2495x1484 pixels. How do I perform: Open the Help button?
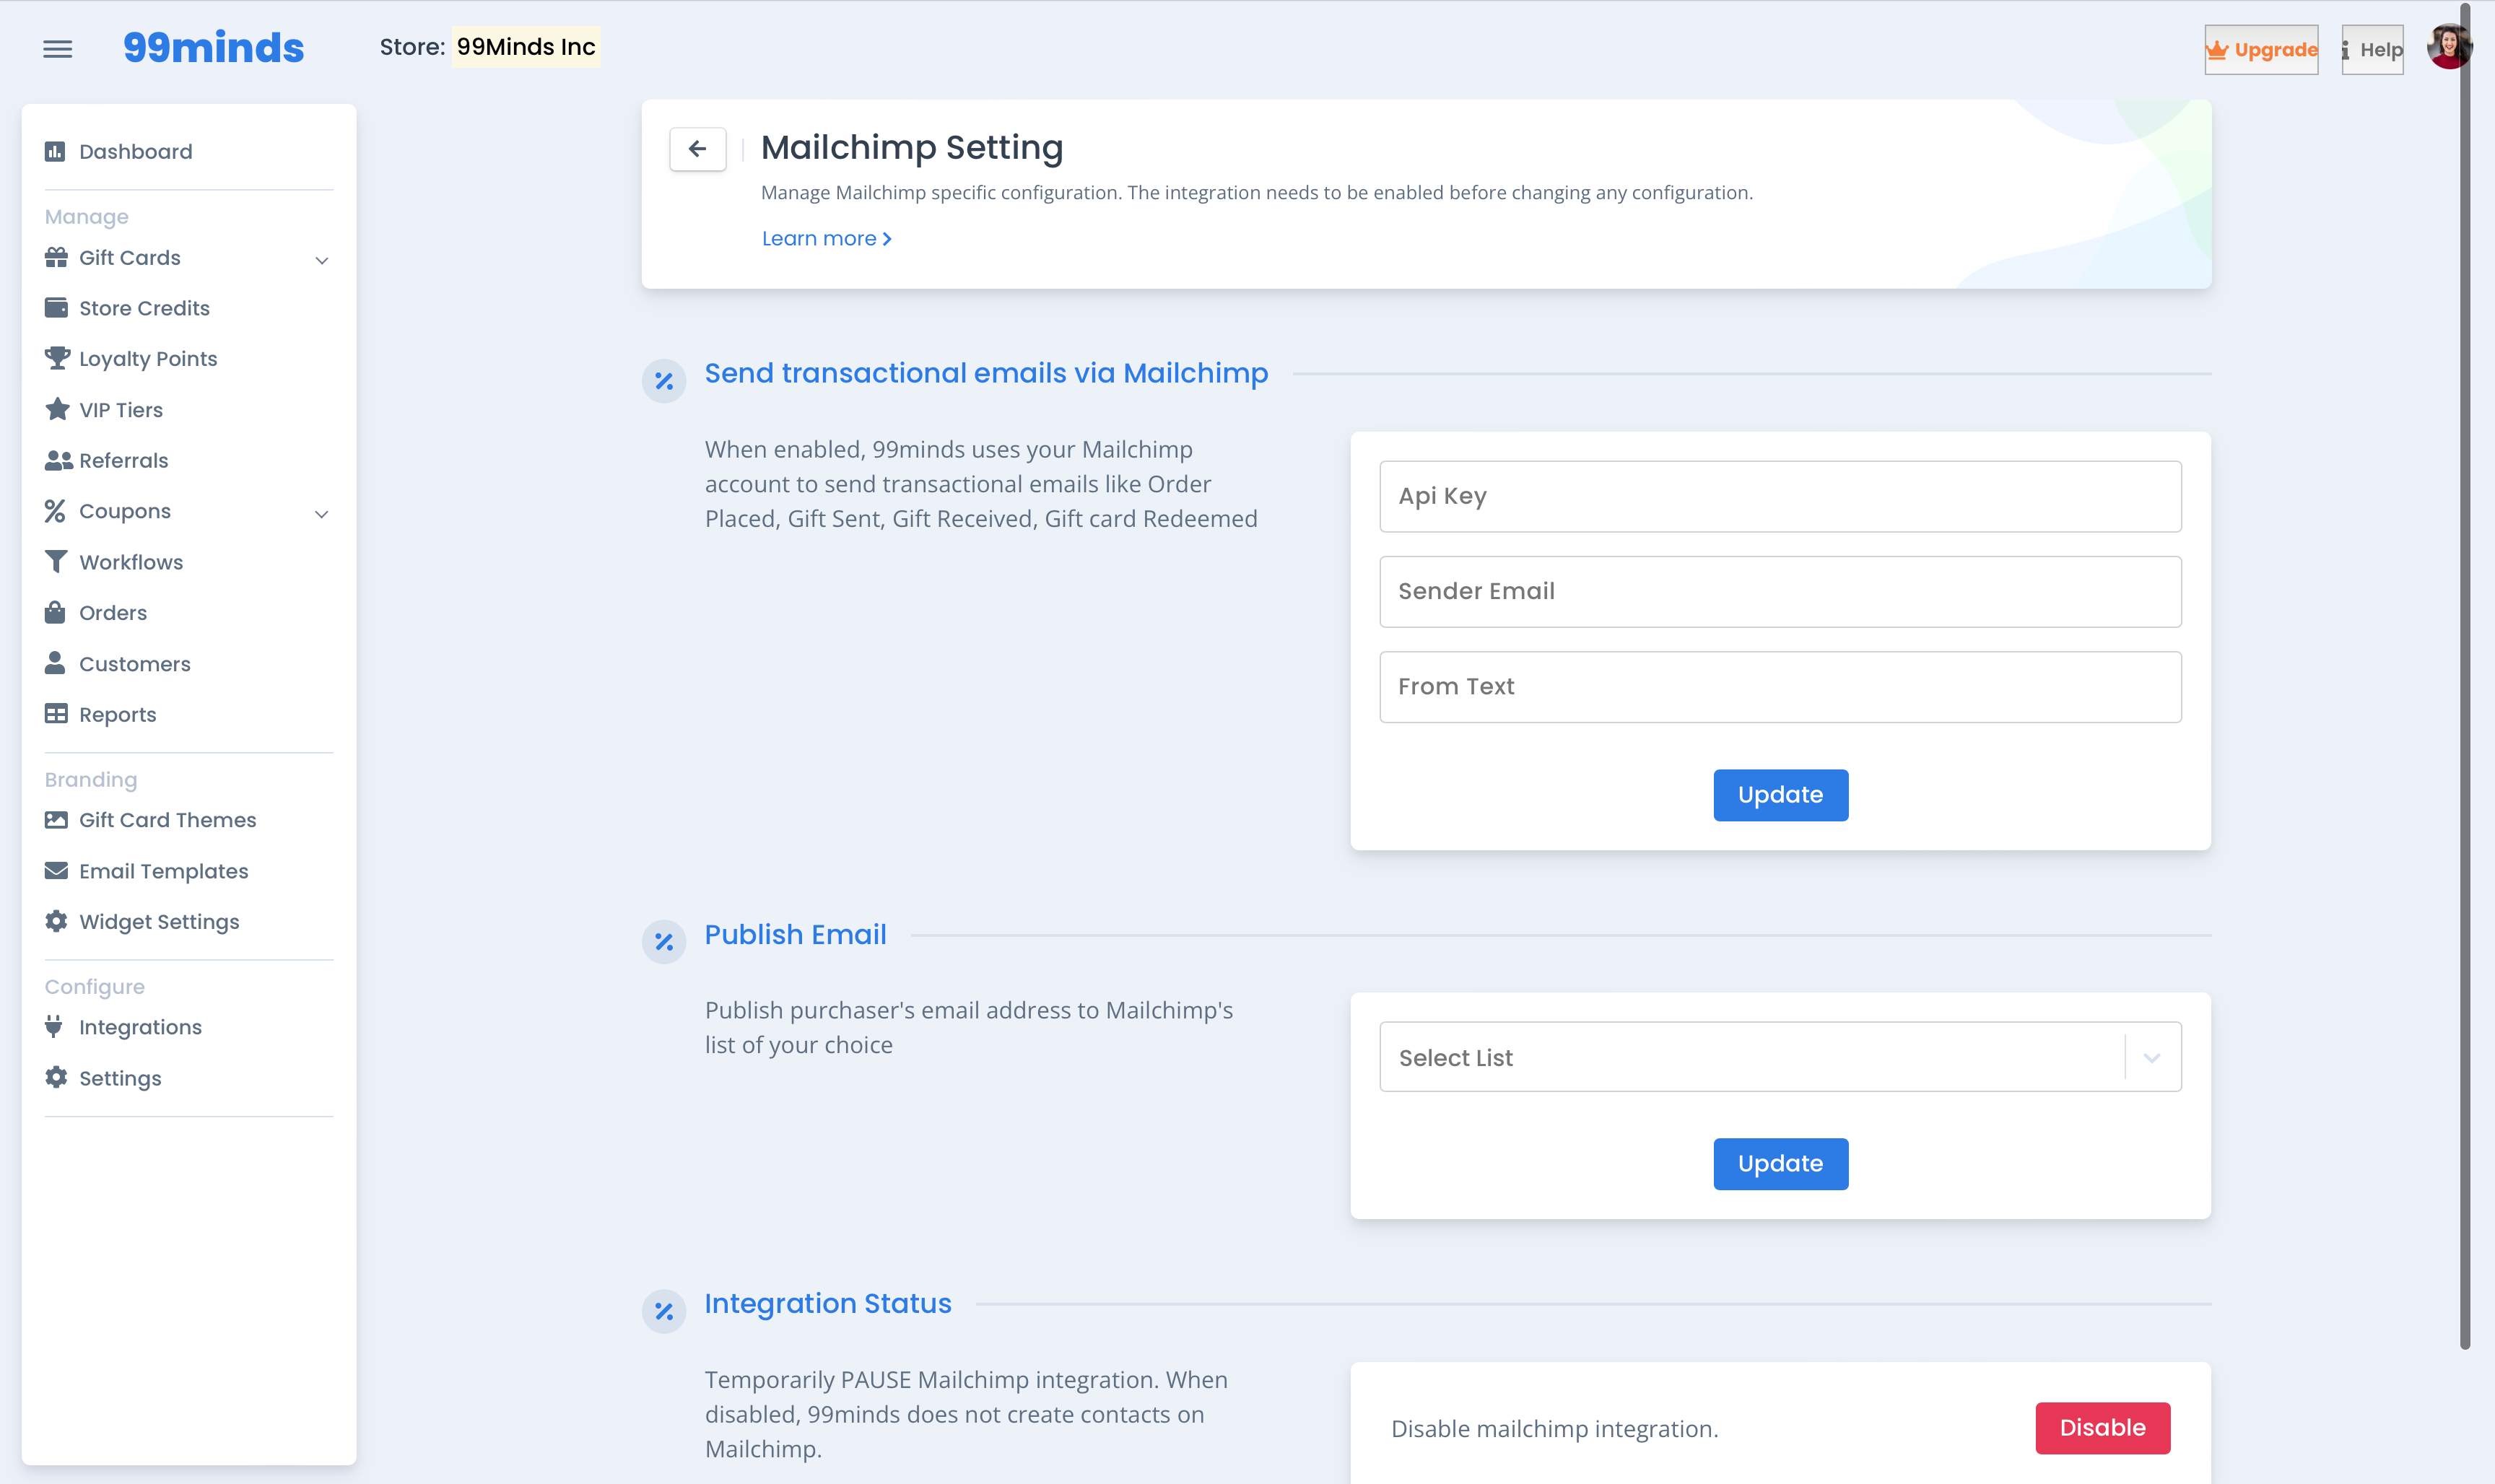pos(2372,50)
